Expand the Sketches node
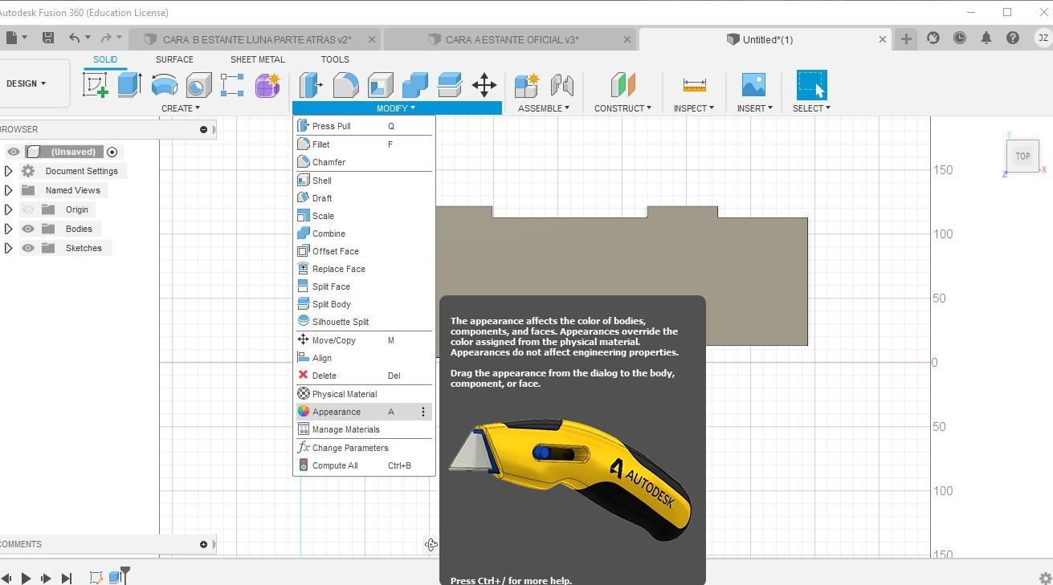This screenshot has height=585, width=1053. coord(8,248)
